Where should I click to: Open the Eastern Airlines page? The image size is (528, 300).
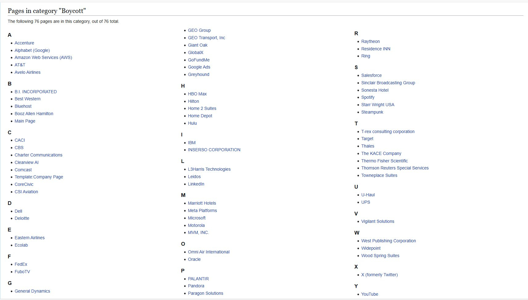point(30,238)
